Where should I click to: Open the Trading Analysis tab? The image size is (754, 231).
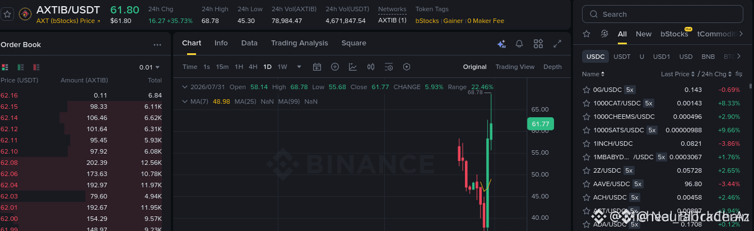300,43
